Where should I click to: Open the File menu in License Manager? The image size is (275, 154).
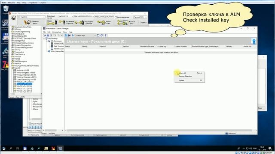point(44,32)
